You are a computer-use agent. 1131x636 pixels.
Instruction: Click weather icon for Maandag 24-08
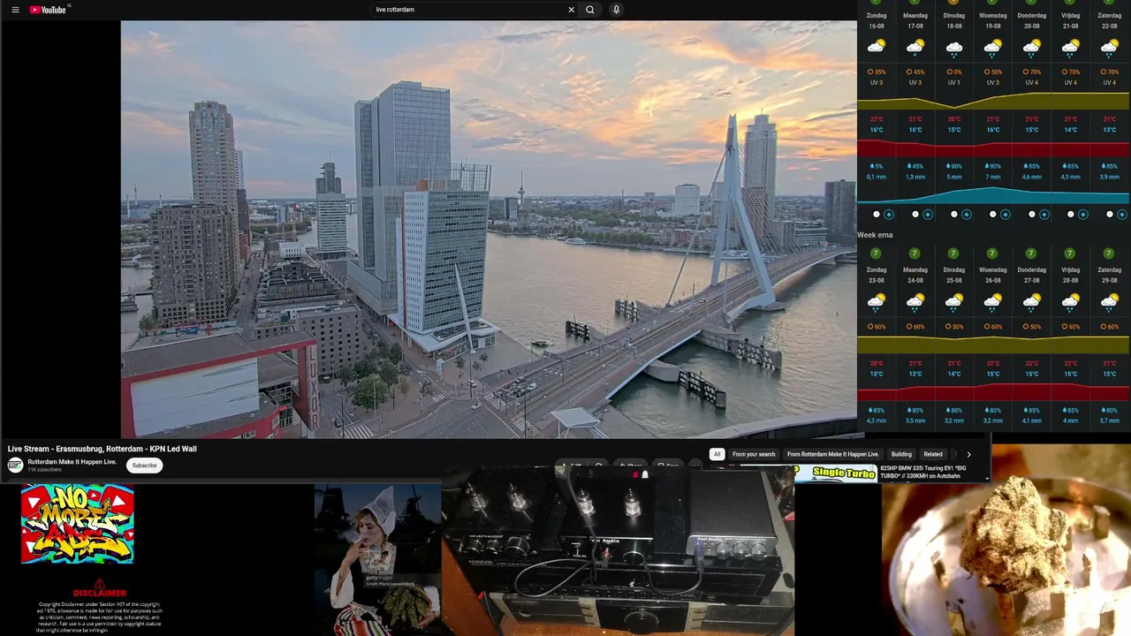(915, 302)
